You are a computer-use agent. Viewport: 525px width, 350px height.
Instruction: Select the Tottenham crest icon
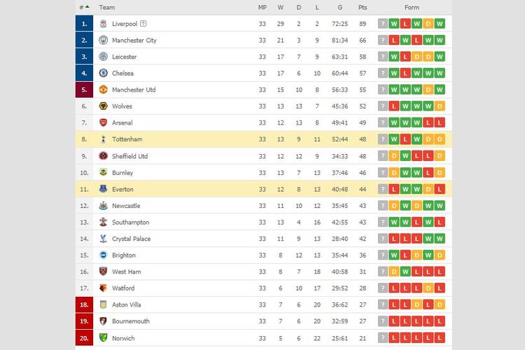pos(103,139)
